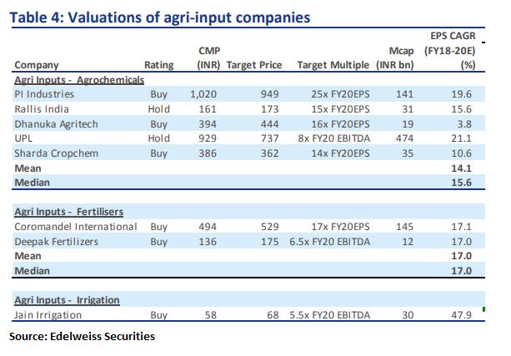Click the Rating column header

158,66
